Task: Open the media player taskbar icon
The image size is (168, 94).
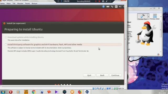Action: click(18, 92)
